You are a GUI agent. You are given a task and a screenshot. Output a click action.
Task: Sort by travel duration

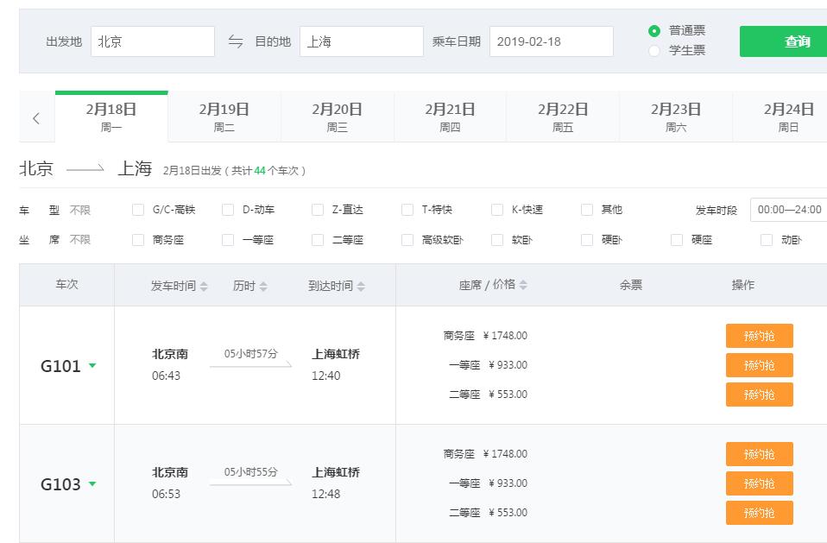(x=250, y=286)
